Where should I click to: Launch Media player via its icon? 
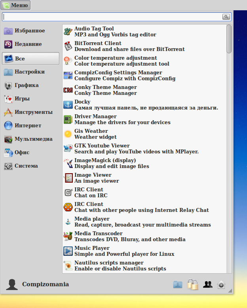(68, 222)
